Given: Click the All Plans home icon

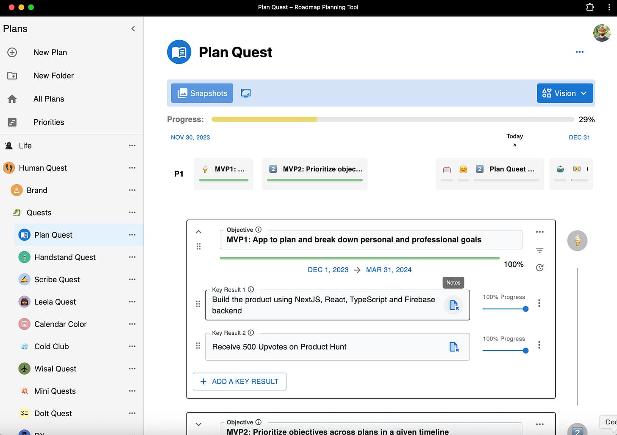Looking at the screenshot, I should pyautogui.click(x=12, y=98).
